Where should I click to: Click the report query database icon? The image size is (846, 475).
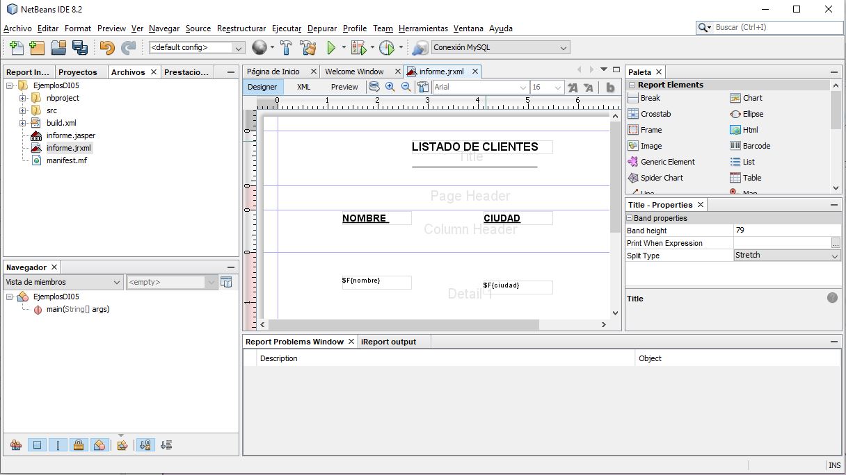[x=374, y=87]
